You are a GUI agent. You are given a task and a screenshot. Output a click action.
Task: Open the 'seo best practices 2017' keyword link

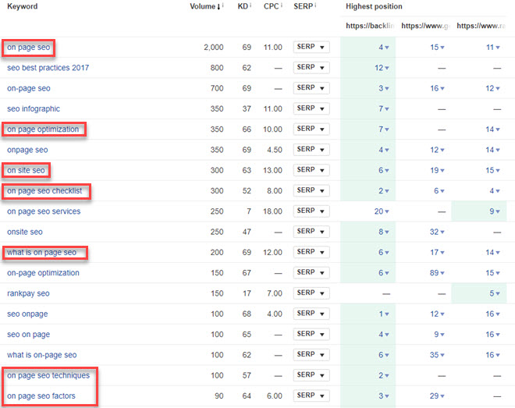click(48, 68)
